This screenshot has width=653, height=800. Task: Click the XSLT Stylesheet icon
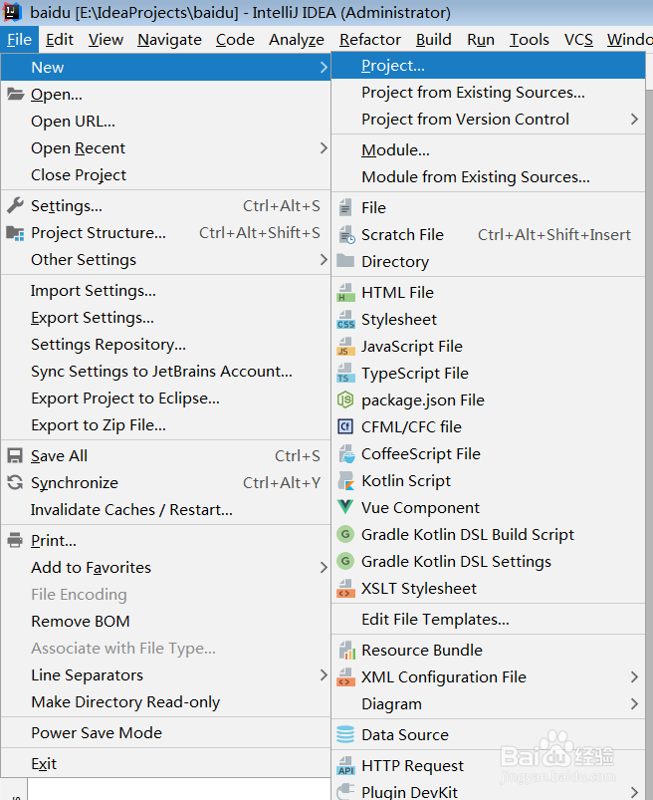[345, 588]
